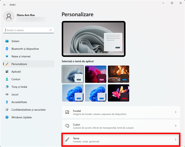
Task: Apply the first blue bloom light theme
Action: tap(73, 93)
